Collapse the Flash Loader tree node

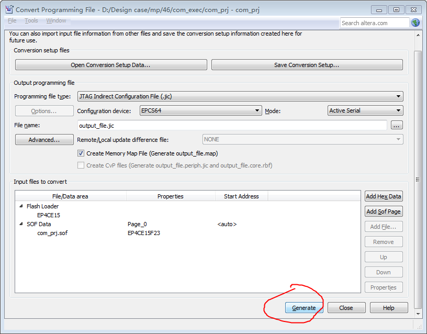(20, 206)
